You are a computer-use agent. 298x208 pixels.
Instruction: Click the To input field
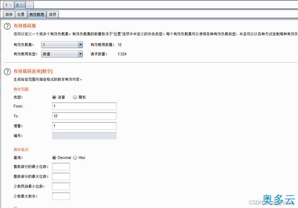[84, 116]
